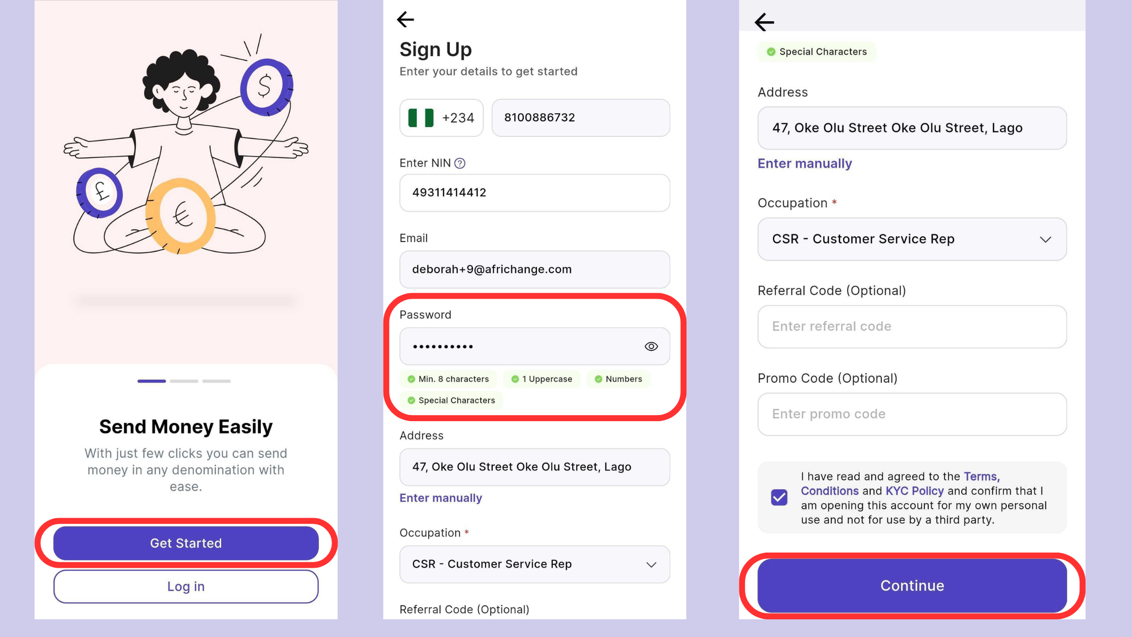Go back using the Sign Up back arrow
The image size is (1132, 637).
[x=405, y=20]
